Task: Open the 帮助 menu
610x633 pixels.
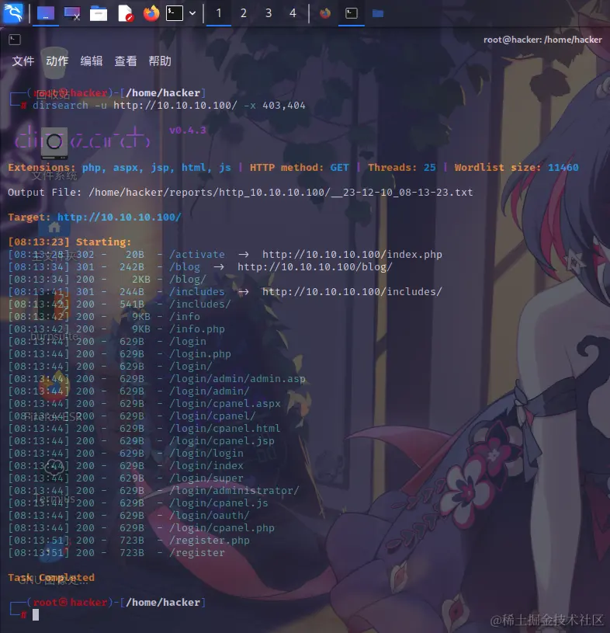Action: click(x=160, y=61)
